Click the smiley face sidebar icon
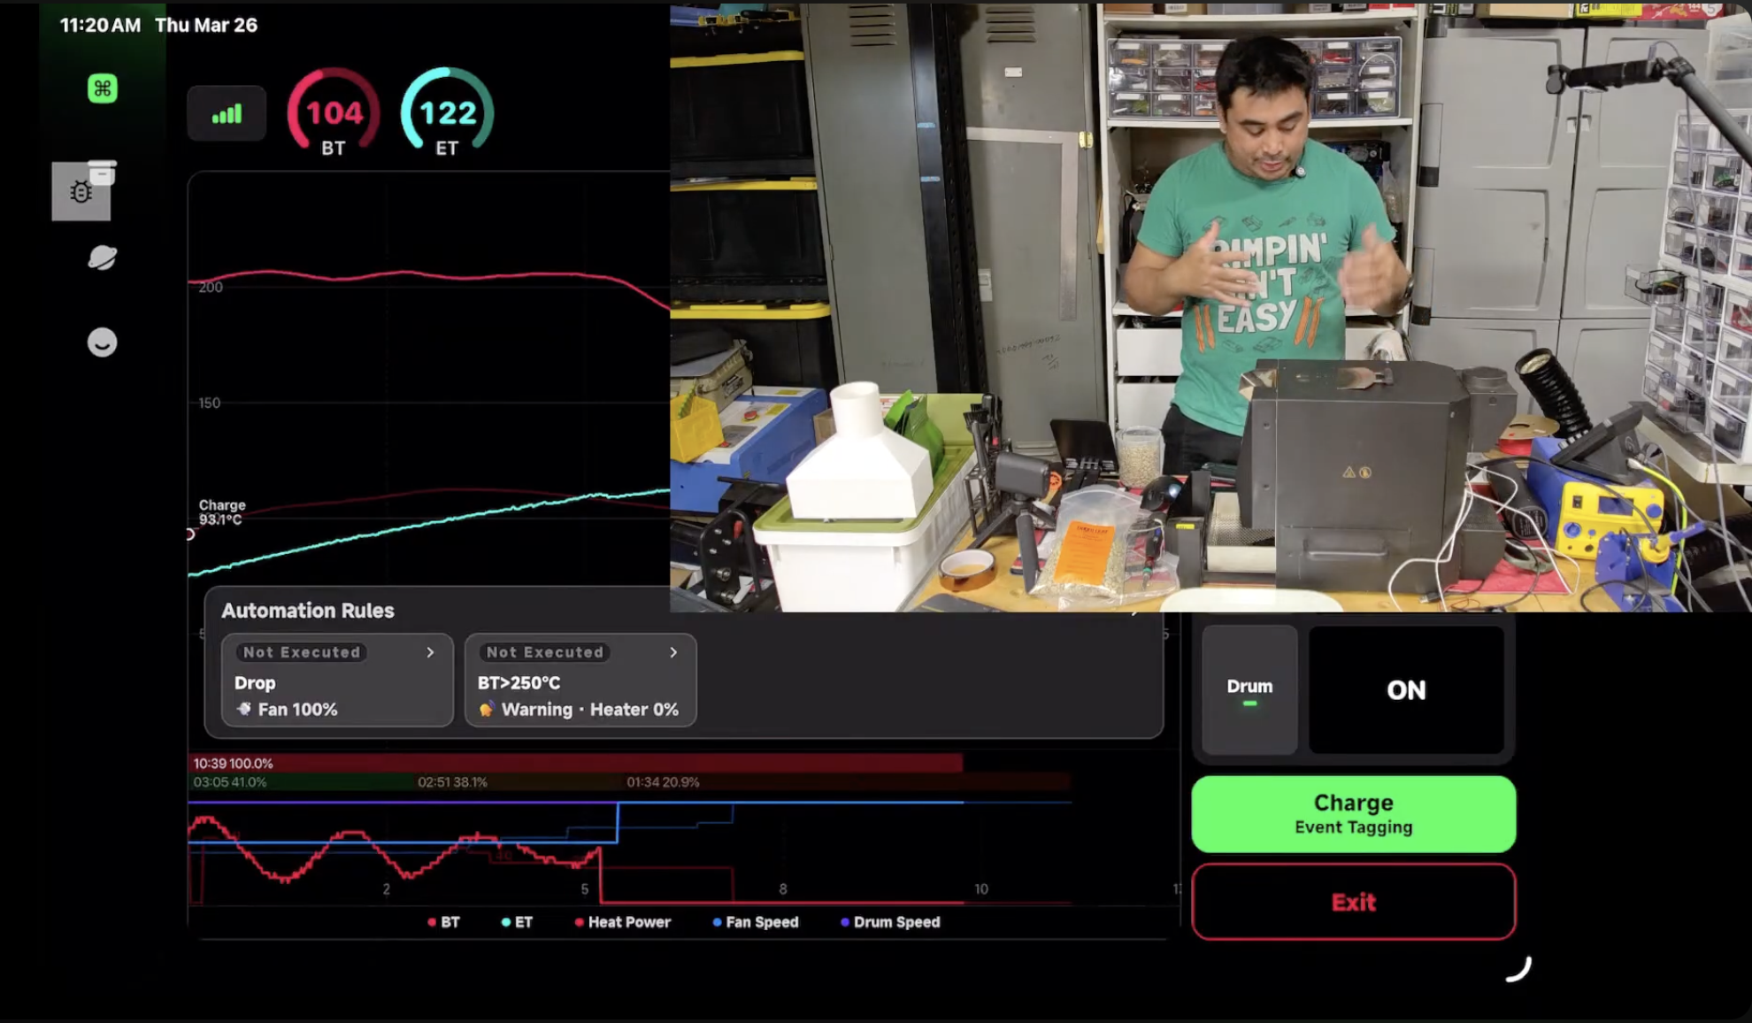Screen dimensions: 1752x1023 coord(103,342)
